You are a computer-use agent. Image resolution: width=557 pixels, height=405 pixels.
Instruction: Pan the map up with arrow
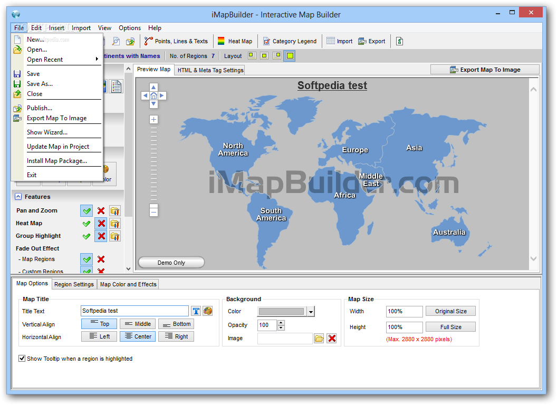(x=153, y=88)
